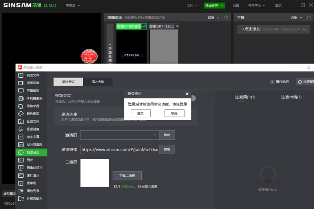The image size is (314, 209).
Task: Click 取消 in the login prompt
Action: tap(174, 113)
